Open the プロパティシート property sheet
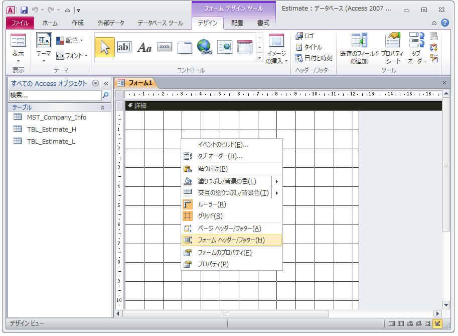 click(393, 49)
